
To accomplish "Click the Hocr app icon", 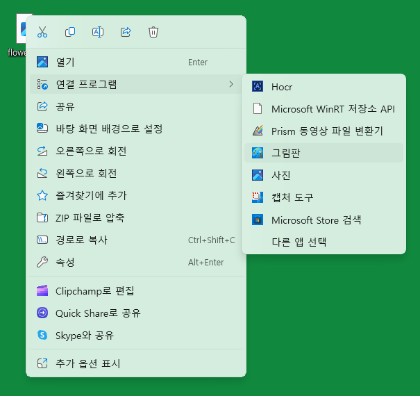I will click(258, 86).
